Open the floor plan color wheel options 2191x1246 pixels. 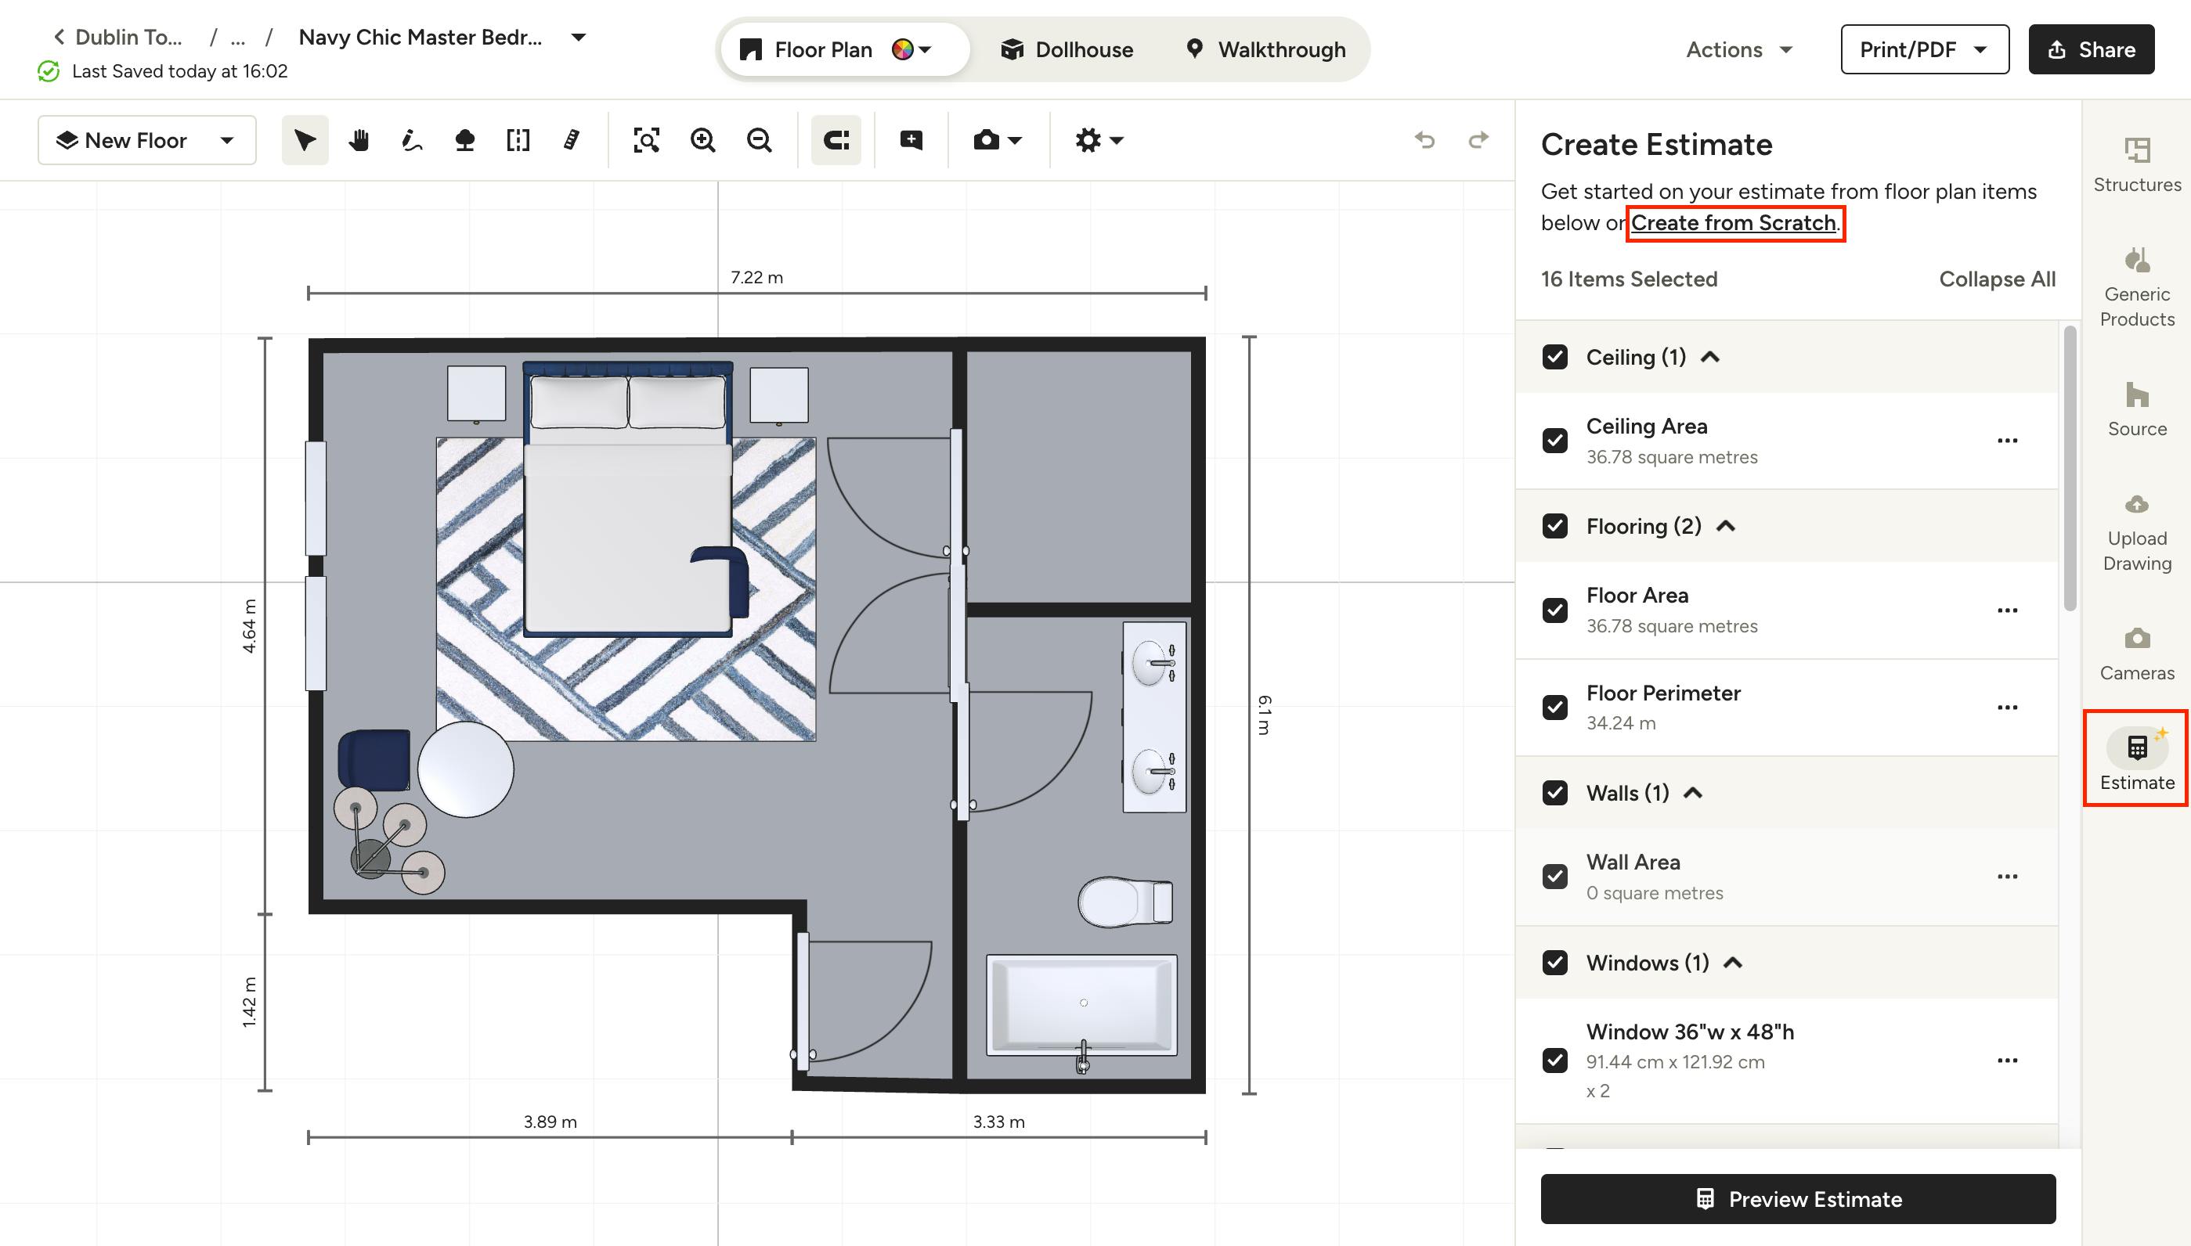(911, 49)
